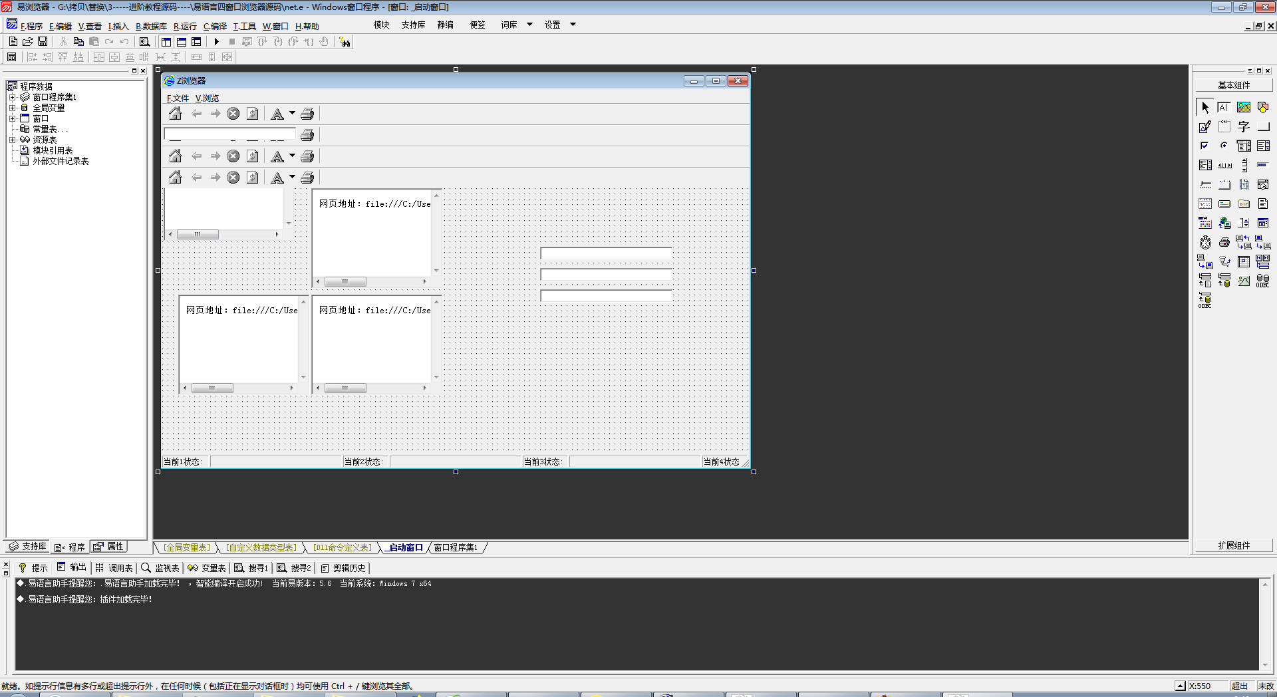The image size is (1277, 697).
Task: Open font dropdown arrow in first browser toolbar
Action: [x=292, y=114]
